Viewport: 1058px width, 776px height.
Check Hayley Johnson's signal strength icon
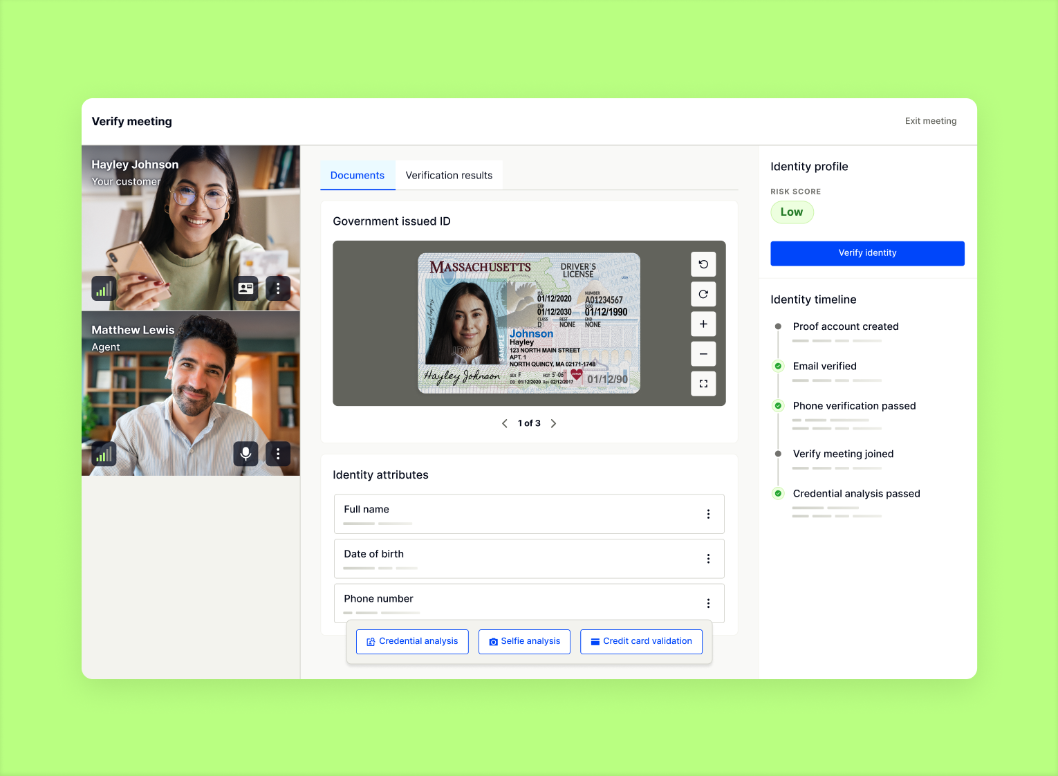click(x=104, y=288)
